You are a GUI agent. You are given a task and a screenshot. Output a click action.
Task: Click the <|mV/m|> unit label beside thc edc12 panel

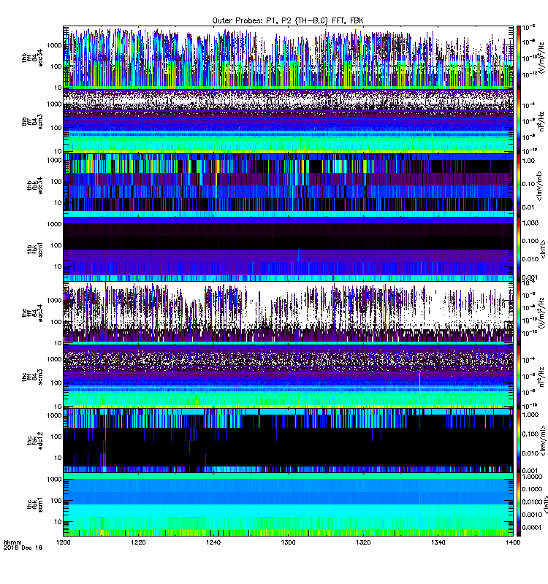(541, 441)
